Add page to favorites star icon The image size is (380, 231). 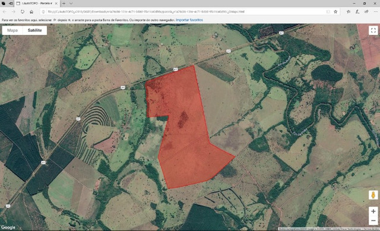[335, 12]
